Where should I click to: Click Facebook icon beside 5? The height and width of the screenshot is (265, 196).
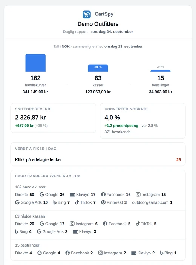[105, 224]
